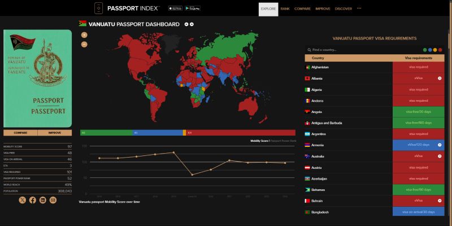Open Albania eVisa arrow icon
452x226 pixels.
440,78
